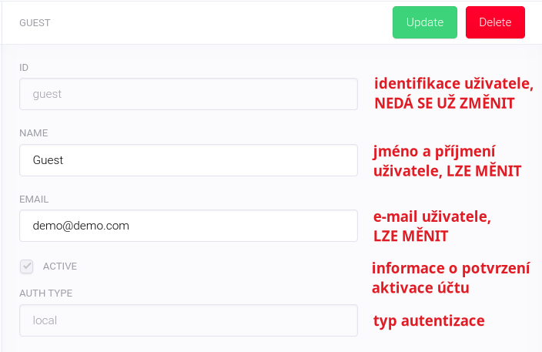Viewport: 542px width, 352px height.
Task: Click the ACTIVE checkbox label text
Action: pos(60,267)
